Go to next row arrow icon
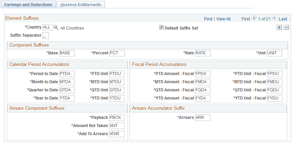The height and width of the screenshot is (143, 292). tap(274, 18)
